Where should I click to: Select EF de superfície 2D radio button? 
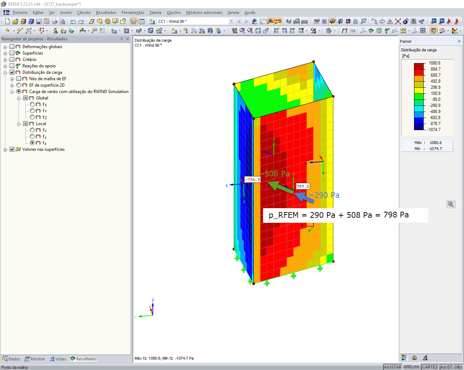pos(19,85)
